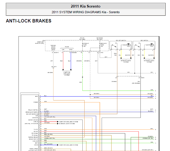Image resolution: width=170 pixels, height=151 pixels.
Task: Click the BLU wire label at pin 1
Action: tap(45, 96)
